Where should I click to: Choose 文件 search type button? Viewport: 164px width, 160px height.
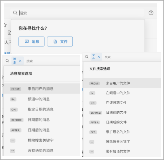[x=60, y=42]
